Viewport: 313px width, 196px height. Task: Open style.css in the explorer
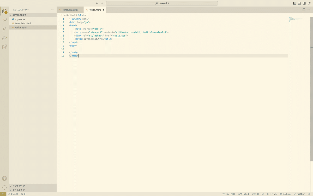coord(33,19)
